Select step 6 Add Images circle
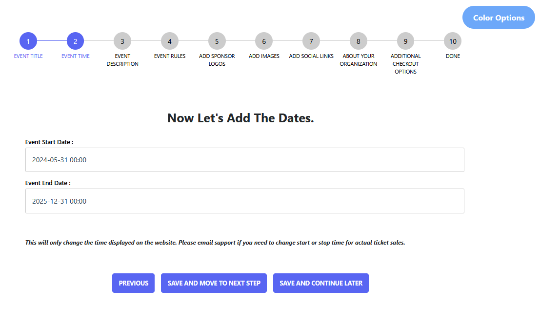 coord(264,41)
